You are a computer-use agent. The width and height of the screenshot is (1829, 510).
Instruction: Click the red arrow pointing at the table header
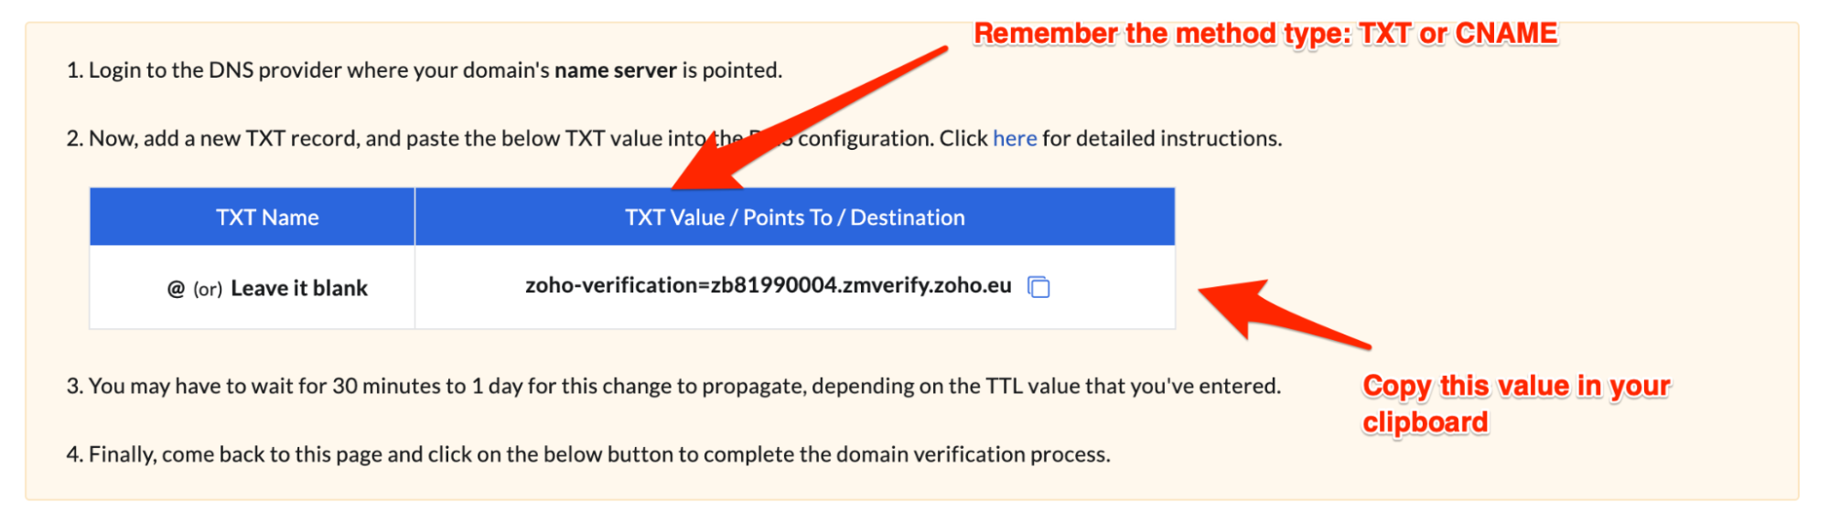click(x=805, y=119)
